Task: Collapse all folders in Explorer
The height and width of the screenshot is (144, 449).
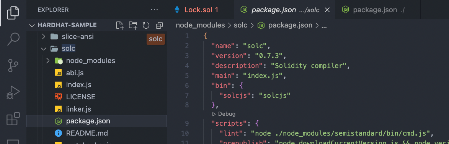Action: tap(159, 26)
